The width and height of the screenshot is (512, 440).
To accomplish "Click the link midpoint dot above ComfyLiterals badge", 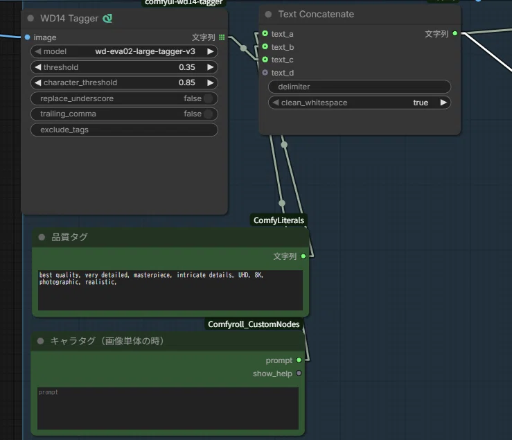I will (282, 203).
